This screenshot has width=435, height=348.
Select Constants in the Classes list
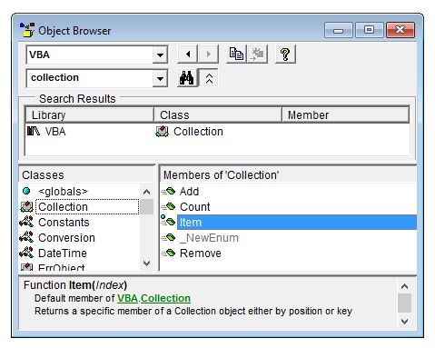pos(64,223)
